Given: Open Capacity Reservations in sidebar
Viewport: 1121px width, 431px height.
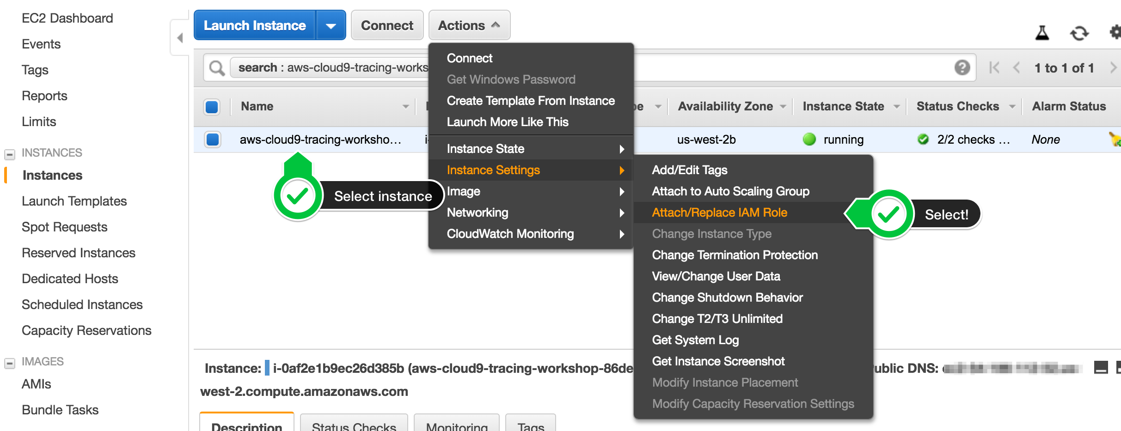Looking at the screenshot, I should point(86,330).
